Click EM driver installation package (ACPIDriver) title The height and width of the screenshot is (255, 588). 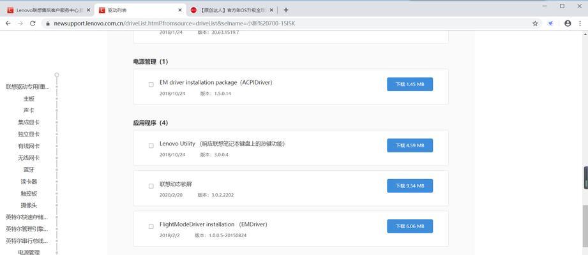click(216, 82)
